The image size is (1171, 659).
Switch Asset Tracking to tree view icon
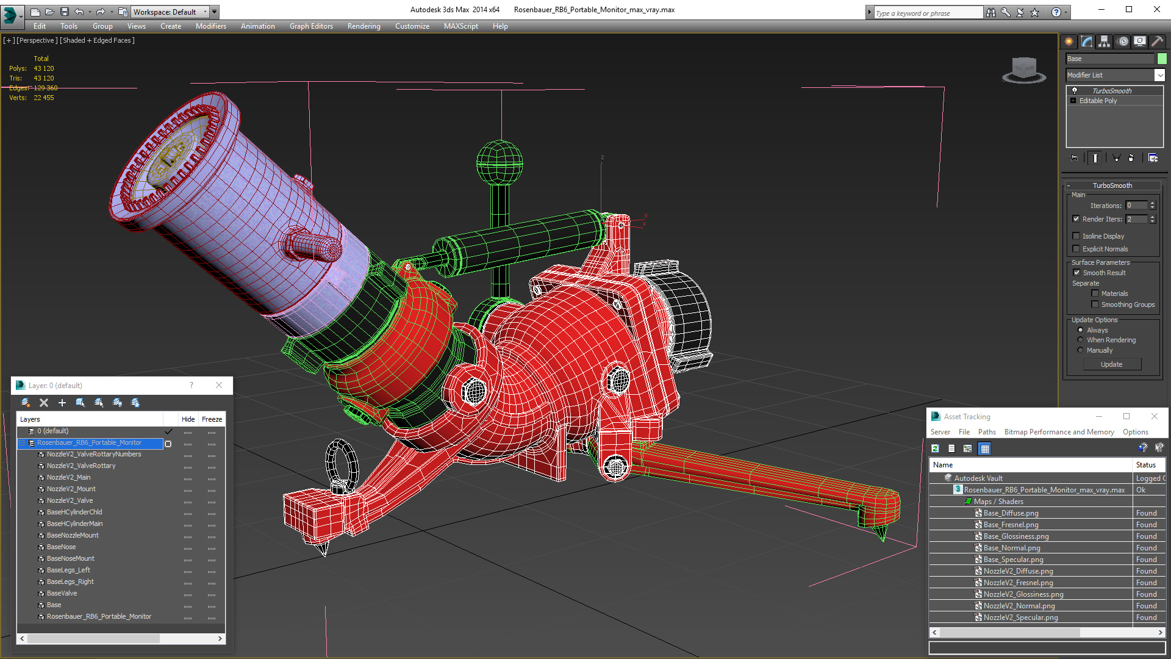[x=967, y=448]
